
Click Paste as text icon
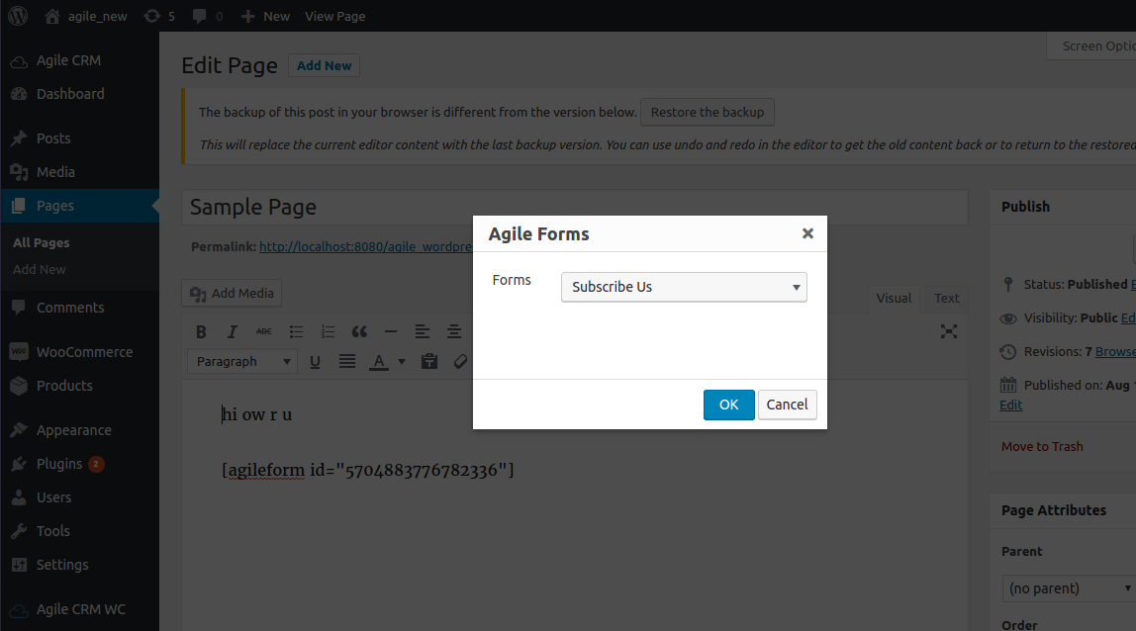click(428, 362)
